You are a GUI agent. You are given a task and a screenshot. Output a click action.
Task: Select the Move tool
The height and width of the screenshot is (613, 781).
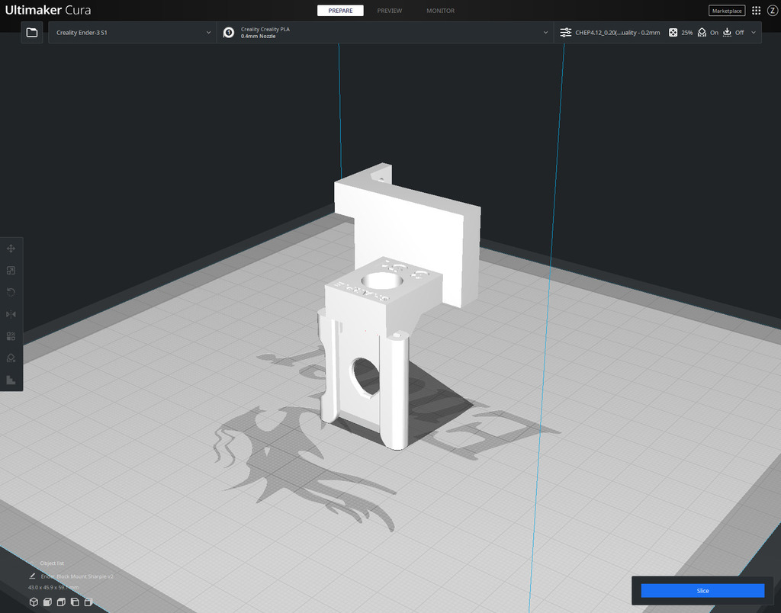[11, 249]
